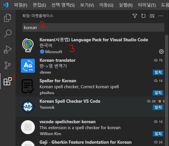Open the Search view in activity bar
This screenshot has width=169, height=146.
click(8, 34)
